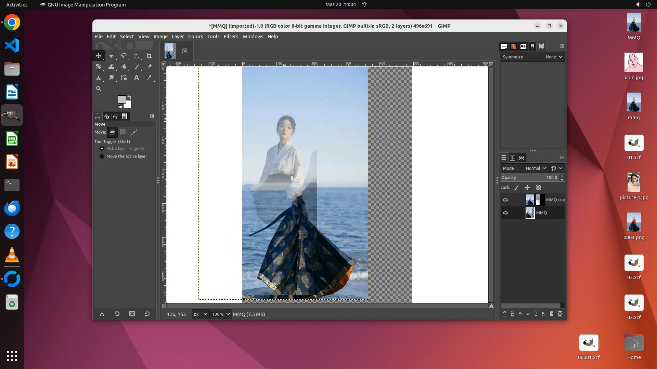Viewport: 657px width, 369px height.
Task: Open the Colors menu
Action: click(x=195, y=37)
